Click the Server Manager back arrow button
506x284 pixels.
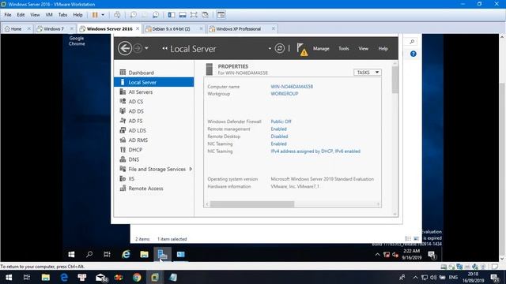(x=125, y=49)
